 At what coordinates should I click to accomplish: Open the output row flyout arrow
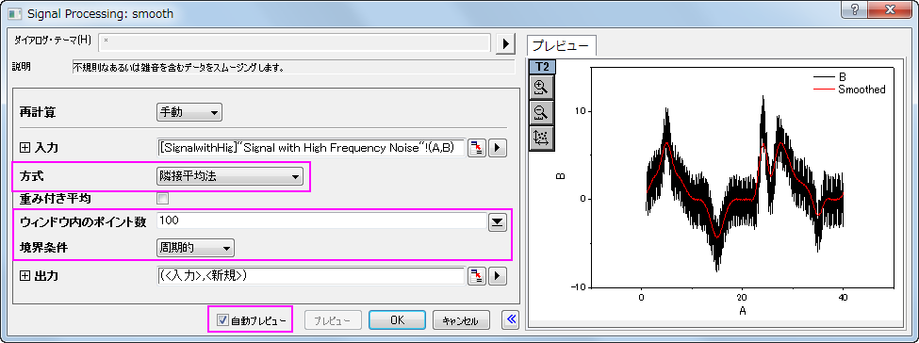pyautogui.click(x=498, y=275)
